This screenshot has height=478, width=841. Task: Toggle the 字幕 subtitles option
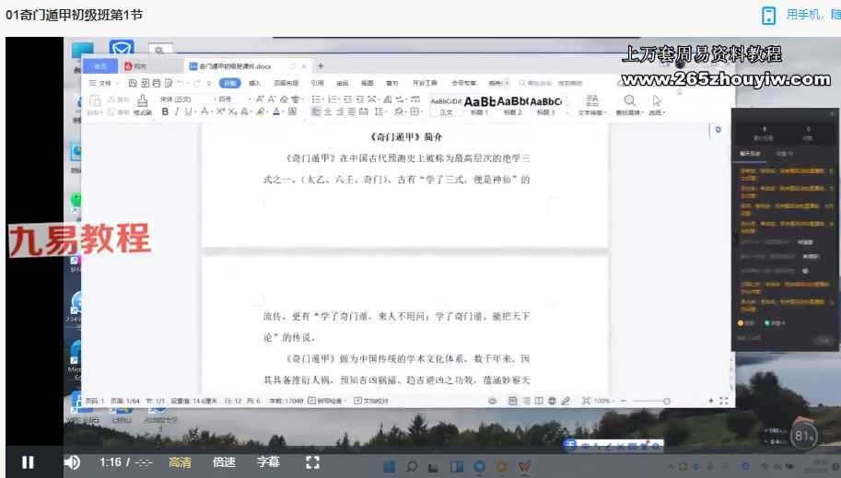coord(268,462)
